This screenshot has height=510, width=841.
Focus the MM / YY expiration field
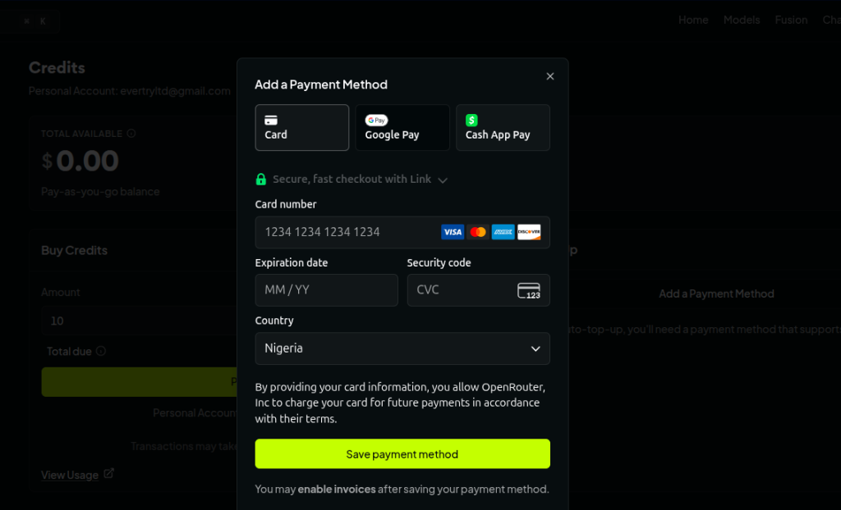327,289
